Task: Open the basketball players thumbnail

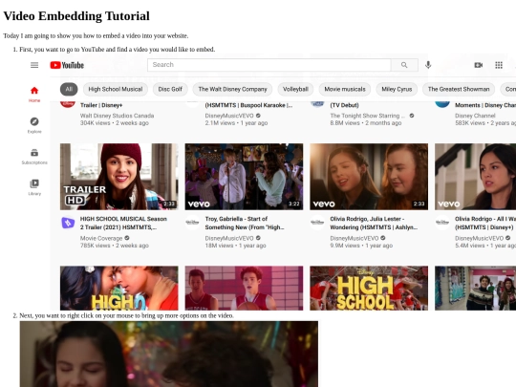Action: [244, 288]
